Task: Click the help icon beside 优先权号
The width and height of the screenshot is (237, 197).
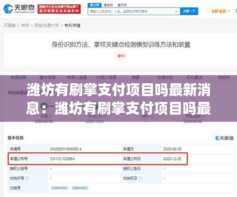Action: [27, 178]
